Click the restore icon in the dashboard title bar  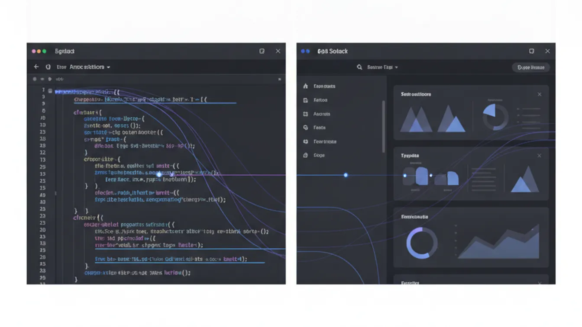tap(532, 51)
